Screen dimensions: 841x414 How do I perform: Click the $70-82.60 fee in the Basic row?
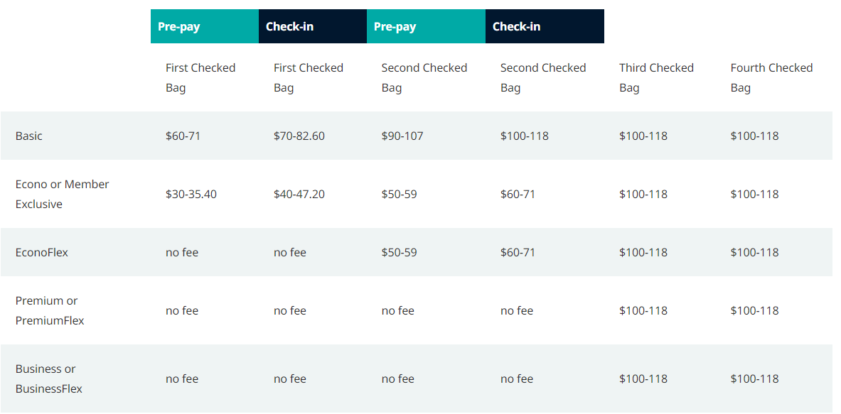(x=299, y=136)
